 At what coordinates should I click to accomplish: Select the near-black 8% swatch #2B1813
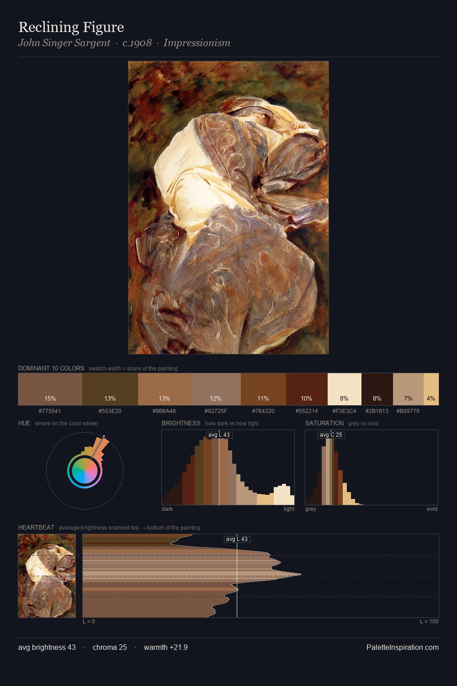377,389
